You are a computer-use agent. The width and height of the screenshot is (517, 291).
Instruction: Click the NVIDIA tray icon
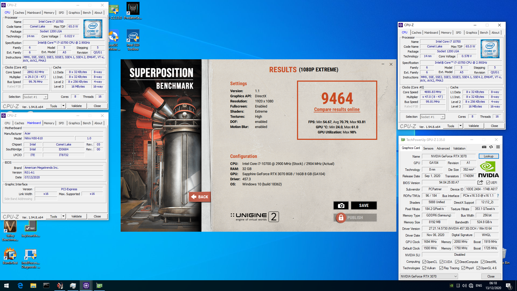coord(452,286)
